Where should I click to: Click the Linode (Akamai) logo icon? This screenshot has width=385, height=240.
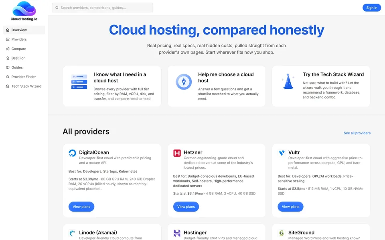pos(73,233)
